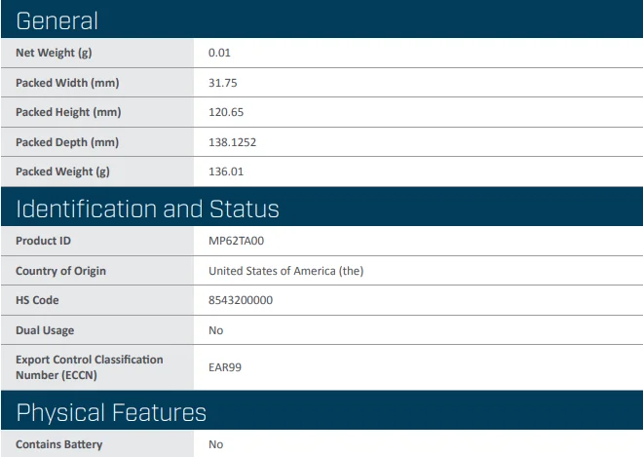The image size is (643, 457).
Task: Select the ECCN value EAR99
Action: [x=225, y=367]
